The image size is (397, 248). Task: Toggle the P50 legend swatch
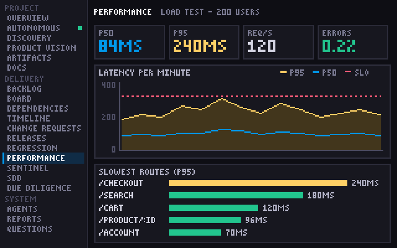pos(316,72)
